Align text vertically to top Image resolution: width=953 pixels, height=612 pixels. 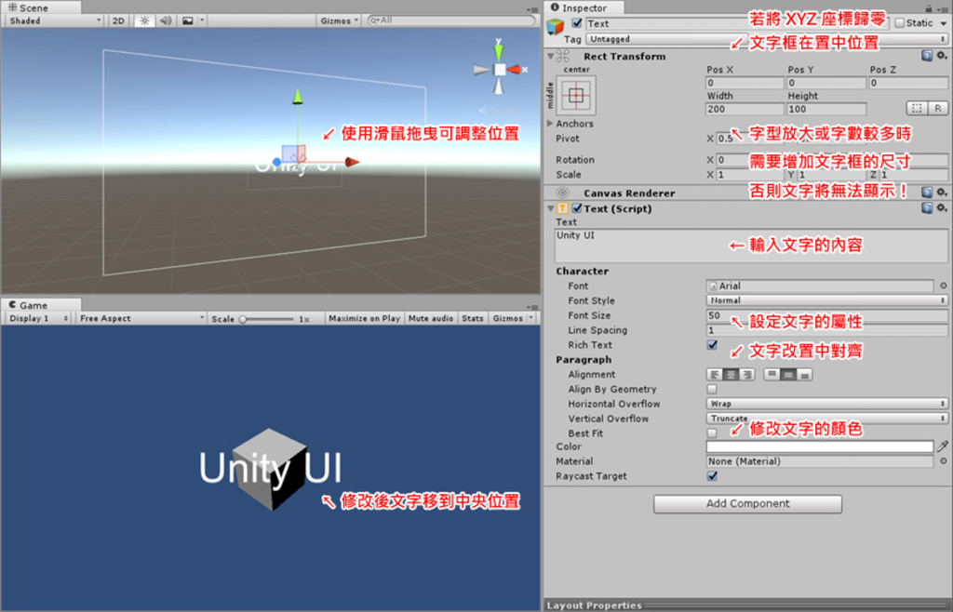(772, 375)
